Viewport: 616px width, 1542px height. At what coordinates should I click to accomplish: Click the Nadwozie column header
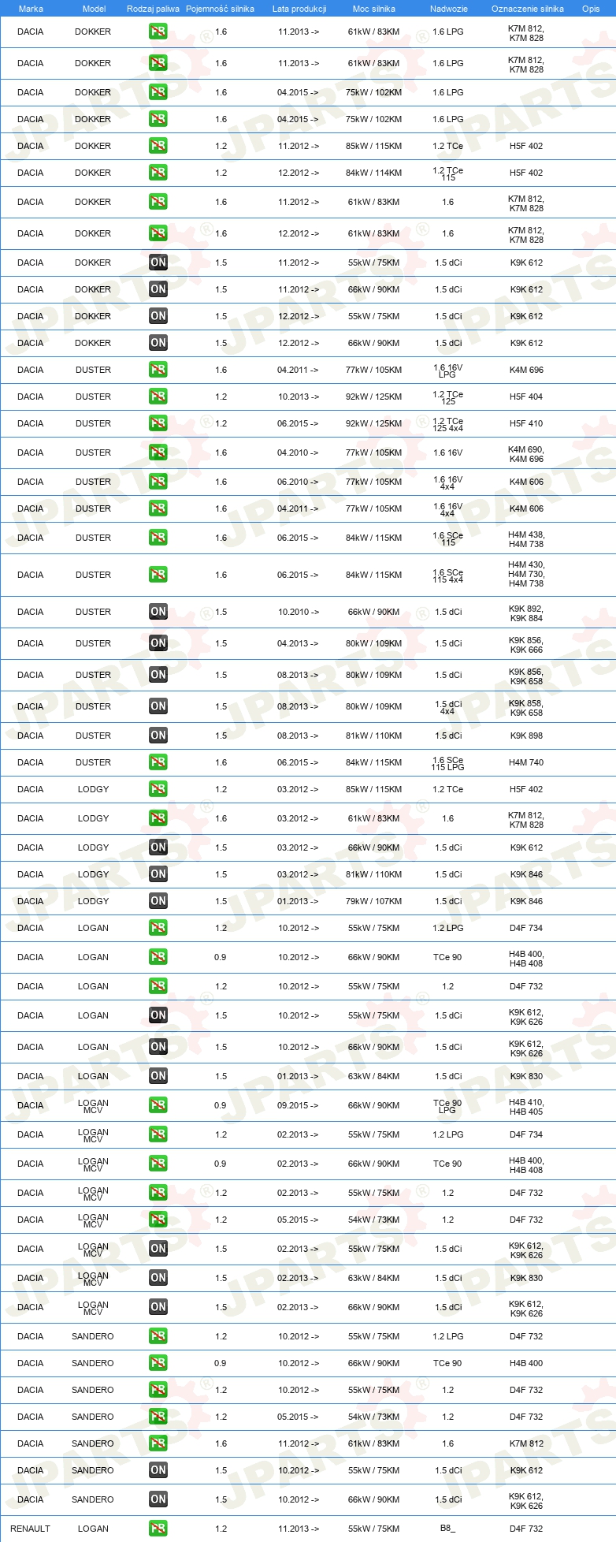point(448,9)
